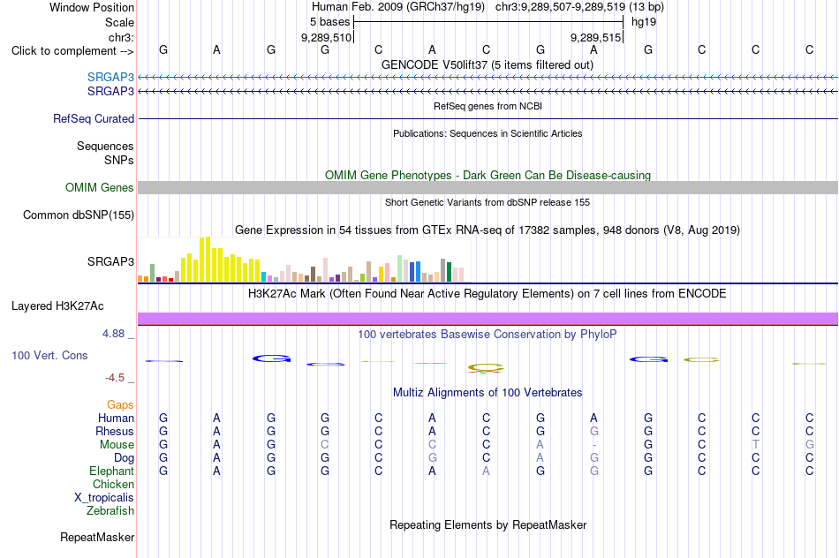Click the T base in the Mouse row

coord(755,445)
